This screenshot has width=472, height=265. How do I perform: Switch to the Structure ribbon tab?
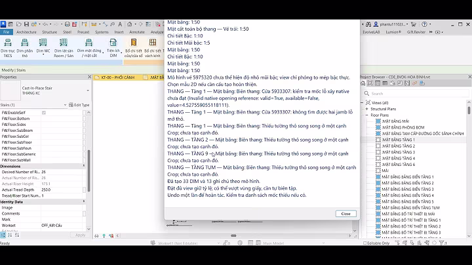coord(49,32)
